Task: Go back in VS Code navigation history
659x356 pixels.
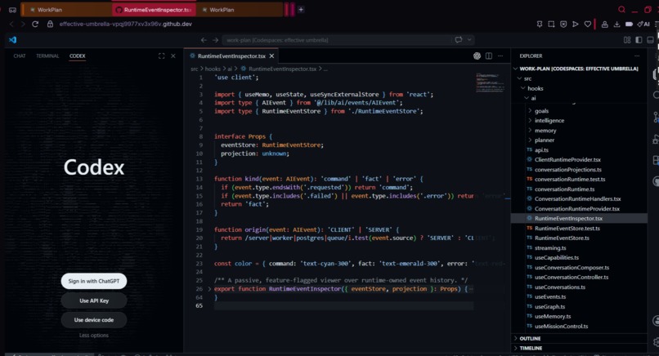Action: (204, 40)
